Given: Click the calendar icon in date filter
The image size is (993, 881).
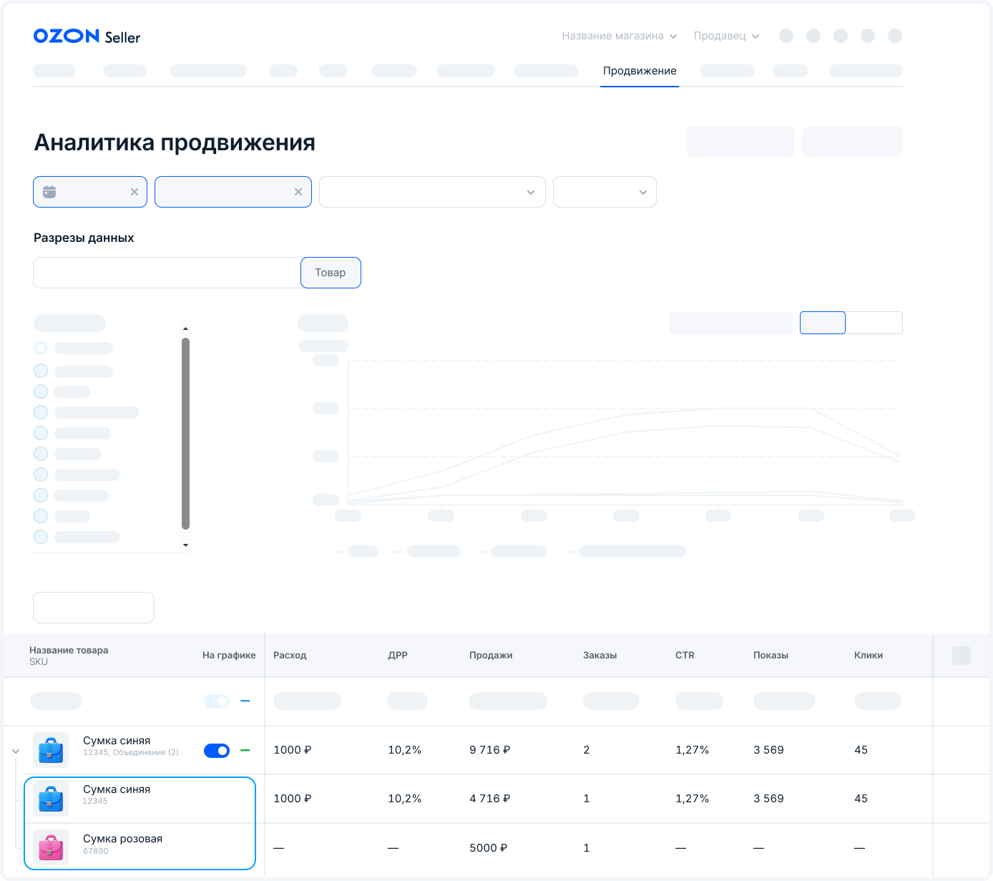Looking at the screenshot, I should (49, 192).
